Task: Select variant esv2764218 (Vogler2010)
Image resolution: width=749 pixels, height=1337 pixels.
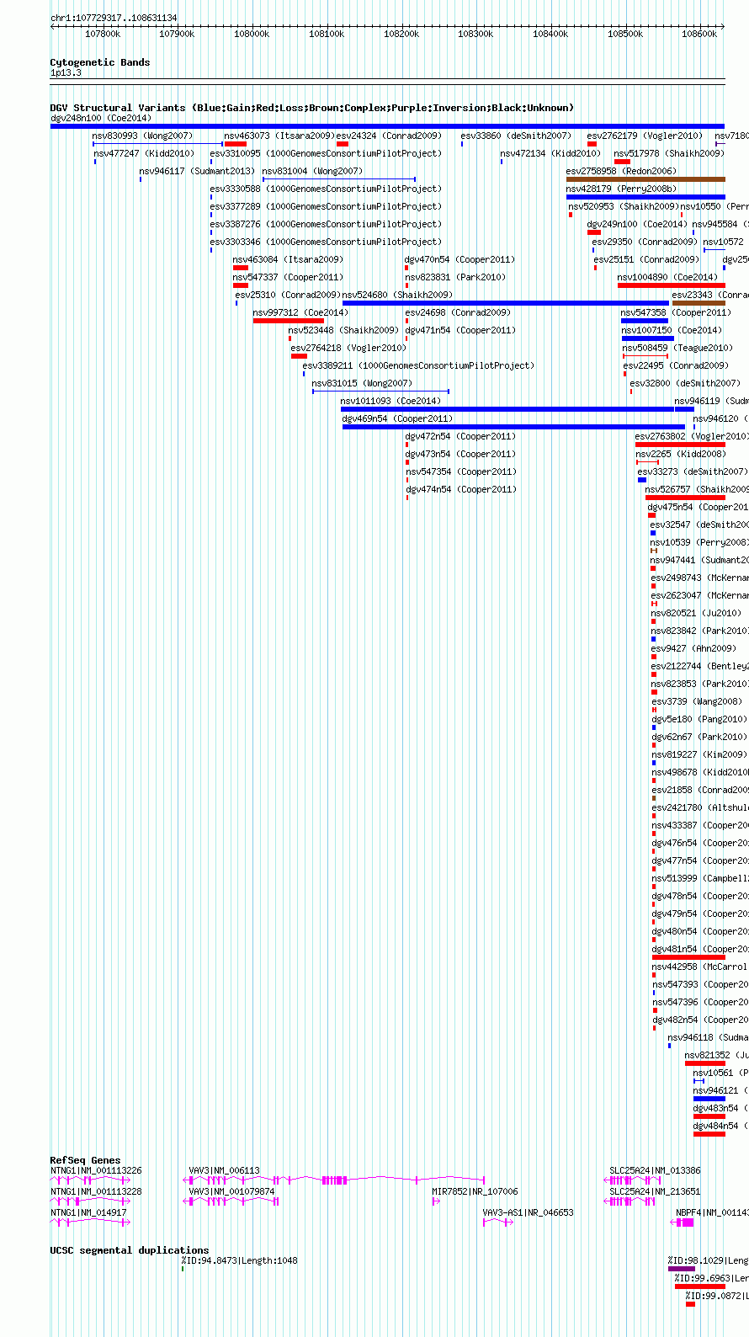Action: (348, 348)
